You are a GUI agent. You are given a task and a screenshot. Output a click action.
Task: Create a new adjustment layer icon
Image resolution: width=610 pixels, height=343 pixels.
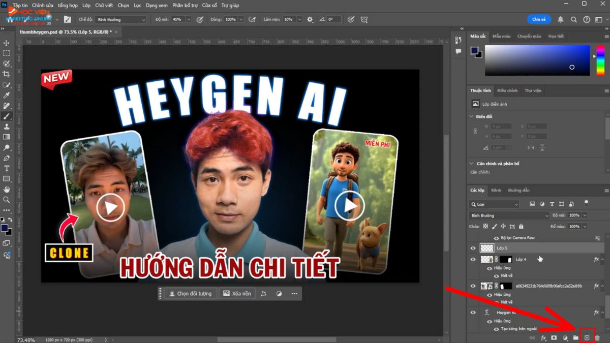click(565, 337)
